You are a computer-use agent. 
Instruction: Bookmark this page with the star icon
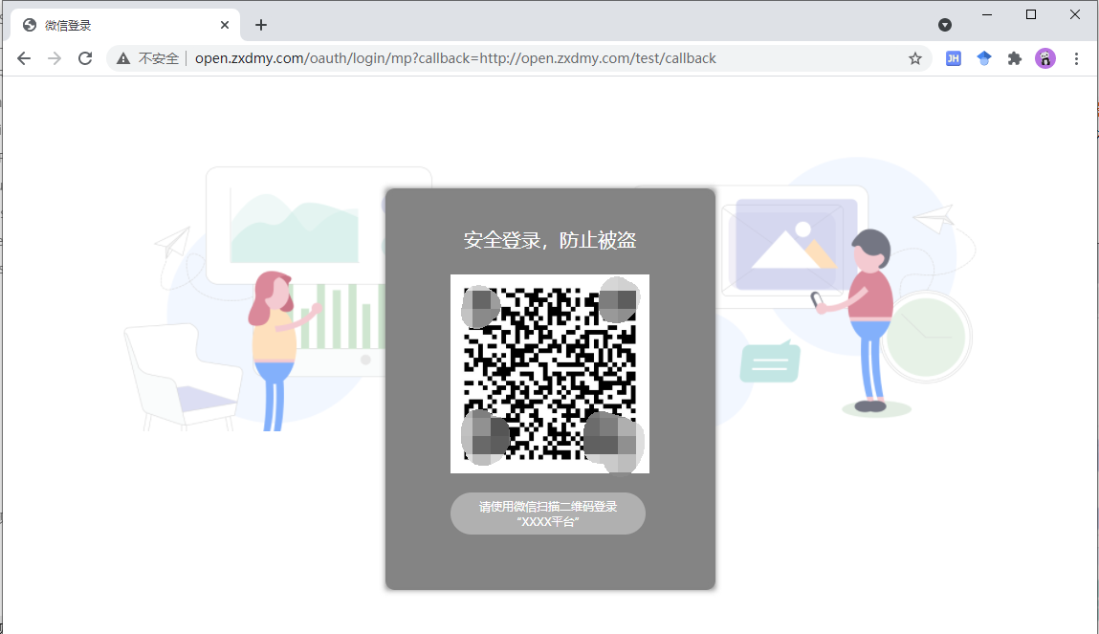914,58
